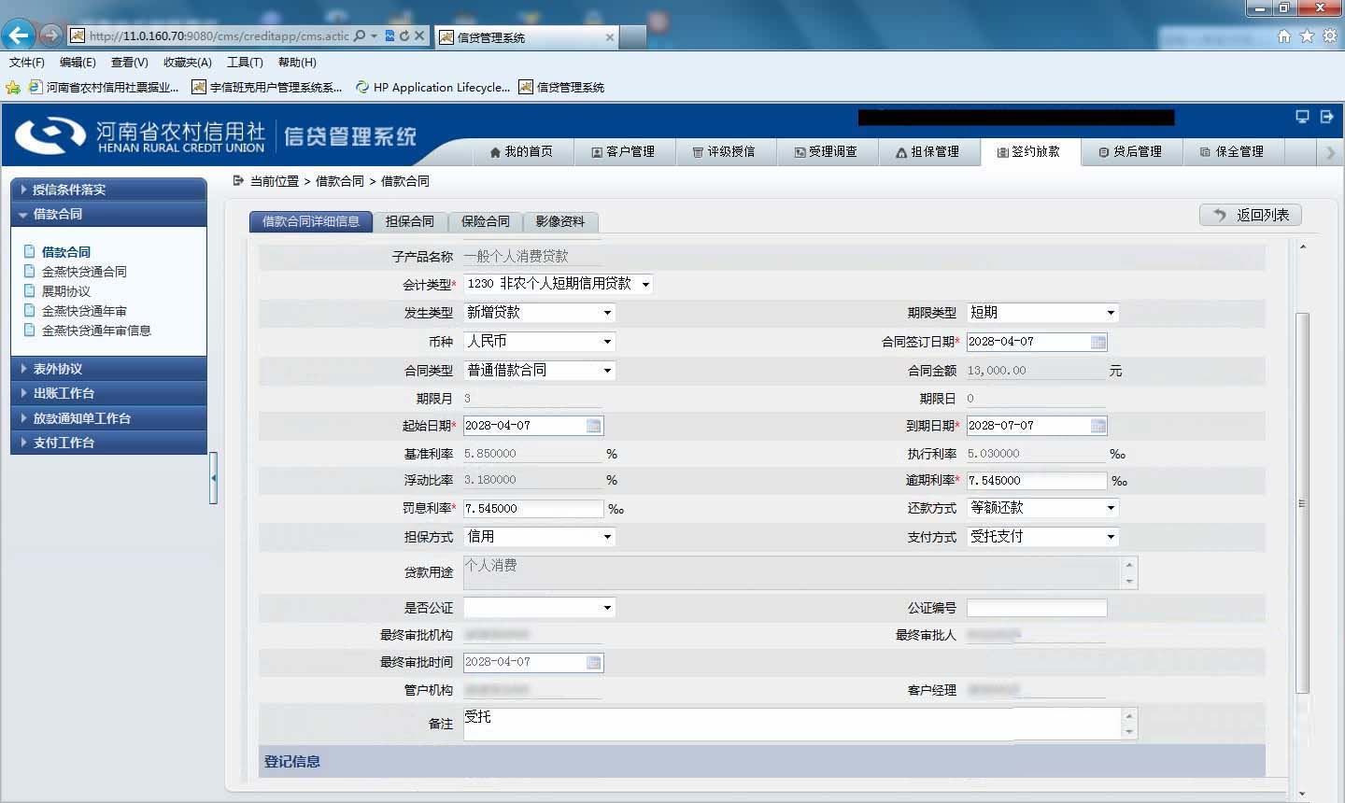Open browser Home icon

click(1284, 36)
